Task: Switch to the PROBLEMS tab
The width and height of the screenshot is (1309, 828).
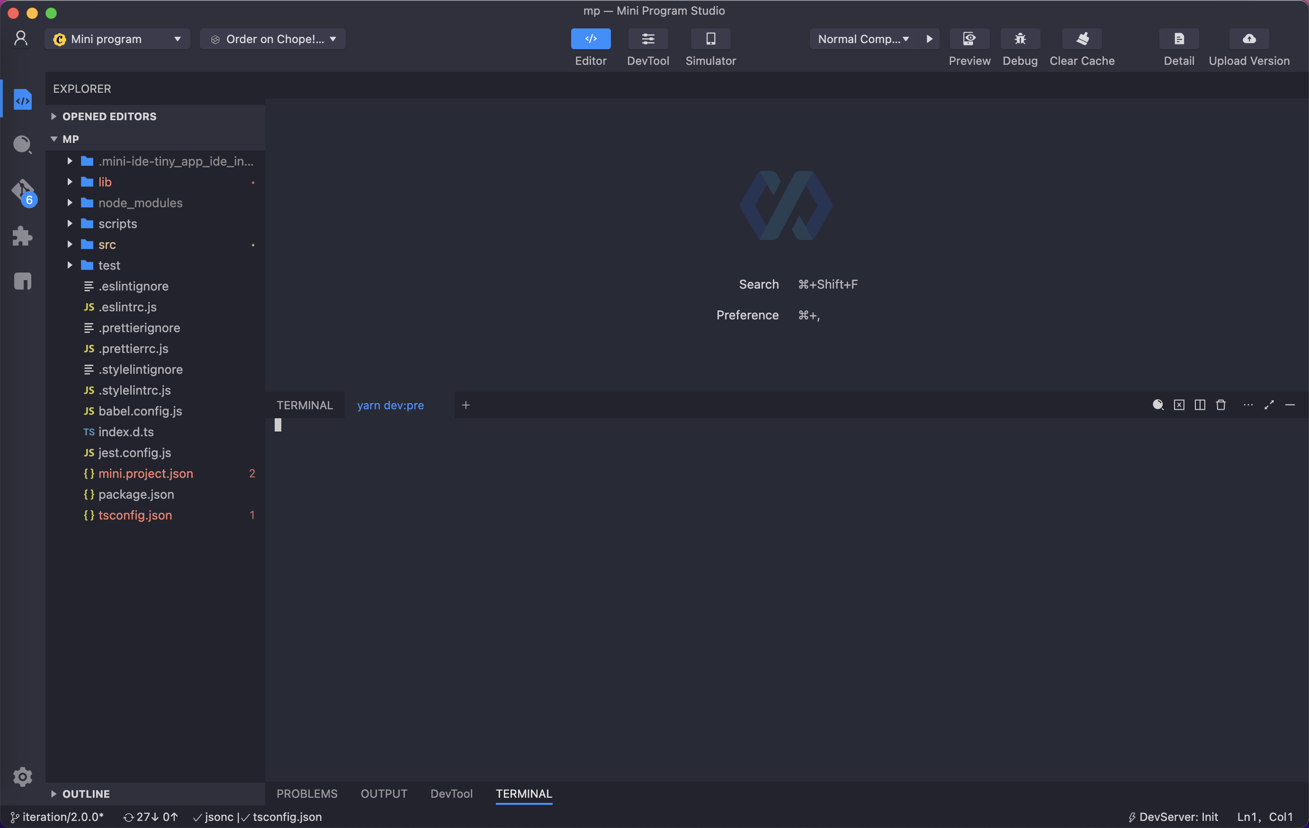Action: tap(306, 793)
